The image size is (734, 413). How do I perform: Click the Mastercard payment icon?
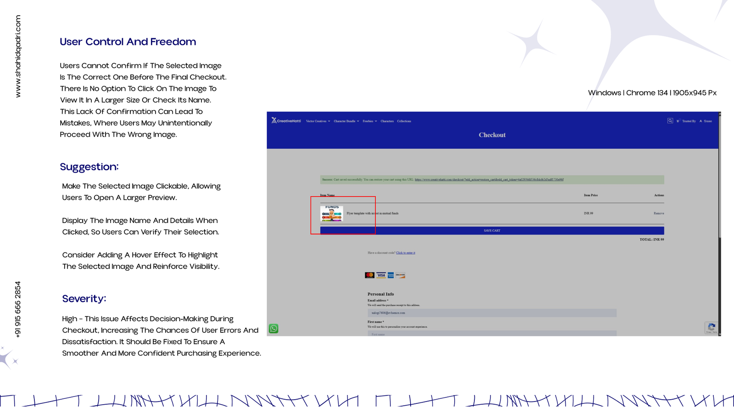[x=369, y=275]
